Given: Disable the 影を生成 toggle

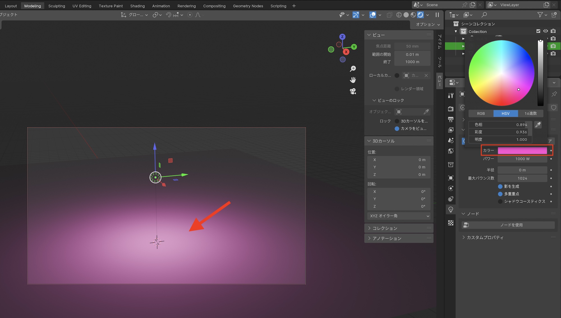Looking at the screenshot, I should point(500,186).
